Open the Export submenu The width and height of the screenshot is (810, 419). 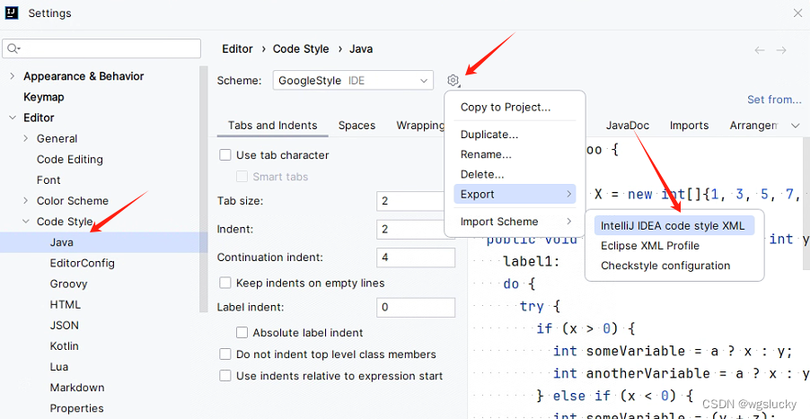pyautogui.click(x=515, y=194)
